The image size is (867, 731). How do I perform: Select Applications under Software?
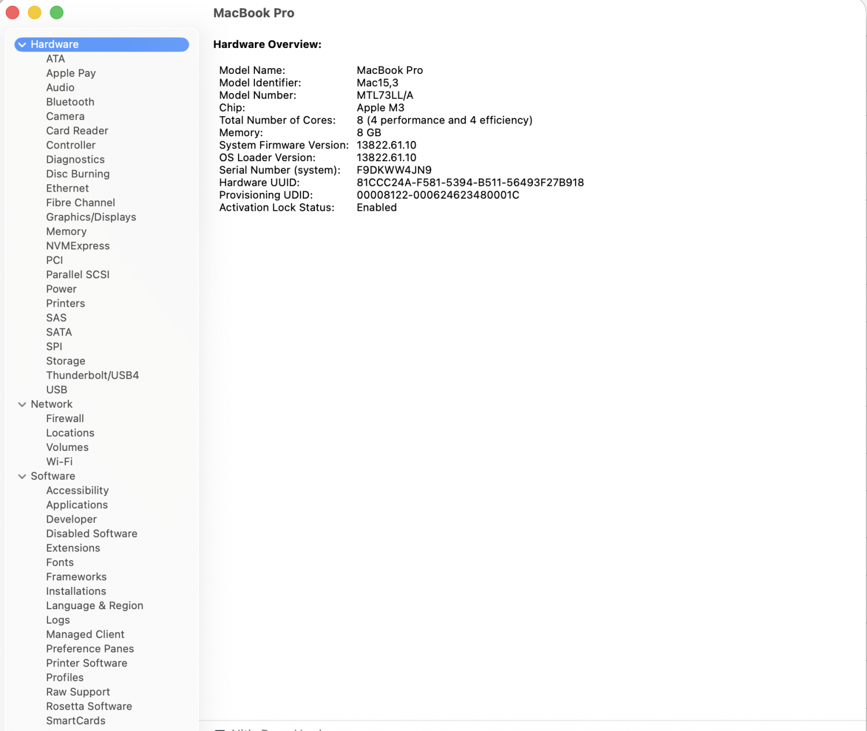click(x=77, y=505)
